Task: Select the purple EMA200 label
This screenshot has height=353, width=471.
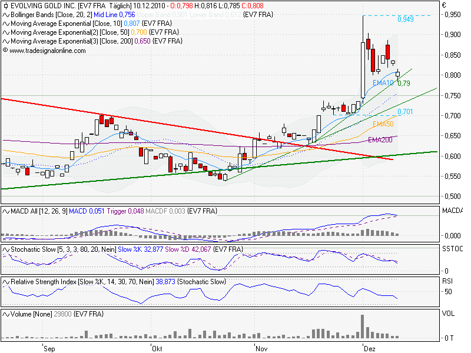Action: [x=380, y=139]
